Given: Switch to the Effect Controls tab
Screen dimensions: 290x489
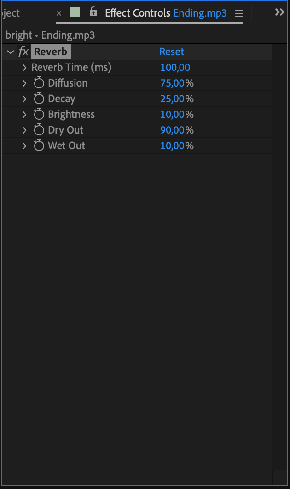Looking at the screenshot, I should (138, 13).
